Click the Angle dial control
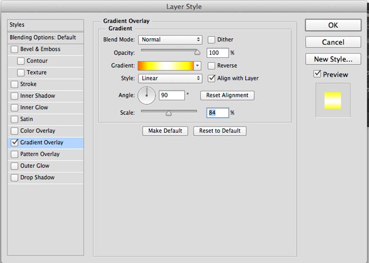The width and height of the screenshot is (369, 263). 147,95
